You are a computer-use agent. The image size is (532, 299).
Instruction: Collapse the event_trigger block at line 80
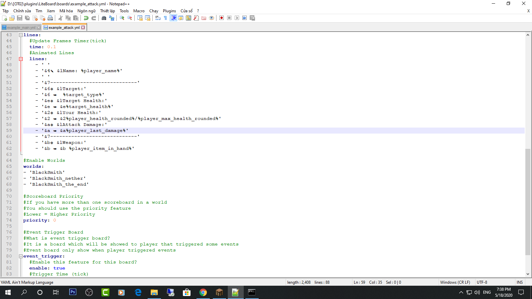pyautogui.click(x=21, y=256)
